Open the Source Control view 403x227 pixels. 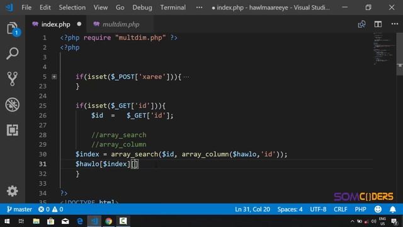[13, 79]
